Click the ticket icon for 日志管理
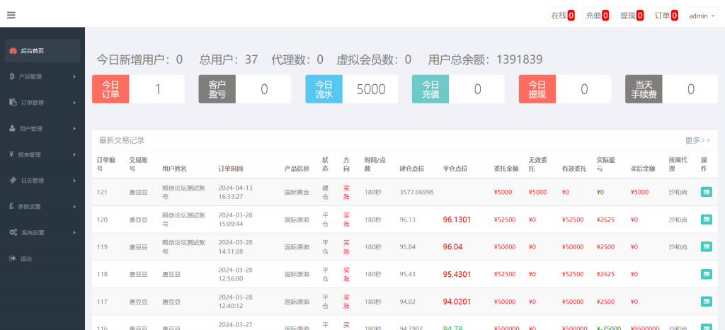The image size is (725, 330). (13, 181)
